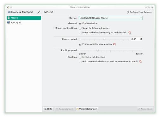The image size is (160, 118).
Task: Check Hold down middle button to scroll
Action: (x=80, y=62)
